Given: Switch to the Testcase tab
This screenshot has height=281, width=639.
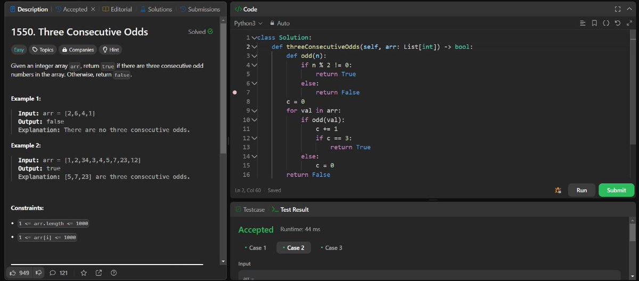Looking at the screenshot, I should pos(250,210).
